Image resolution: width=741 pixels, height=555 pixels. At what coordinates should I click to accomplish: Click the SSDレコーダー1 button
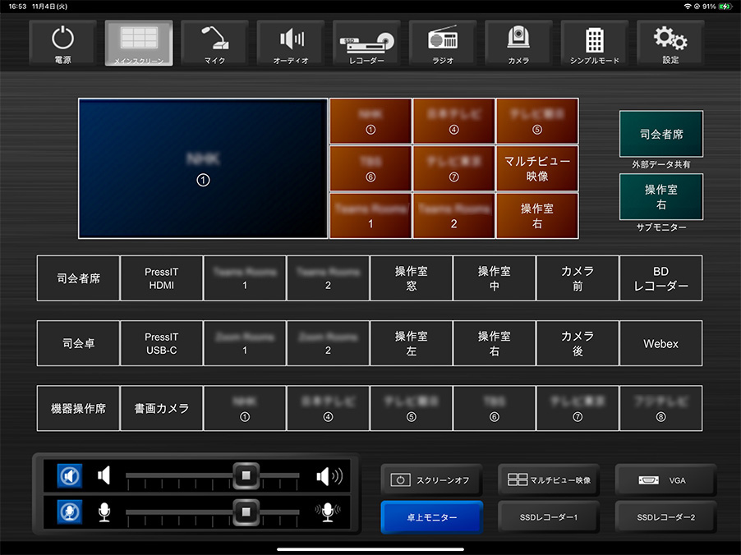pyautogui.click(x=549, y=517)
